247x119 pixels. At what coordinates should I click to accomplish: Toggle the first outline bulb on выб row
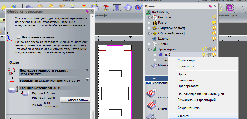[204, 54]
